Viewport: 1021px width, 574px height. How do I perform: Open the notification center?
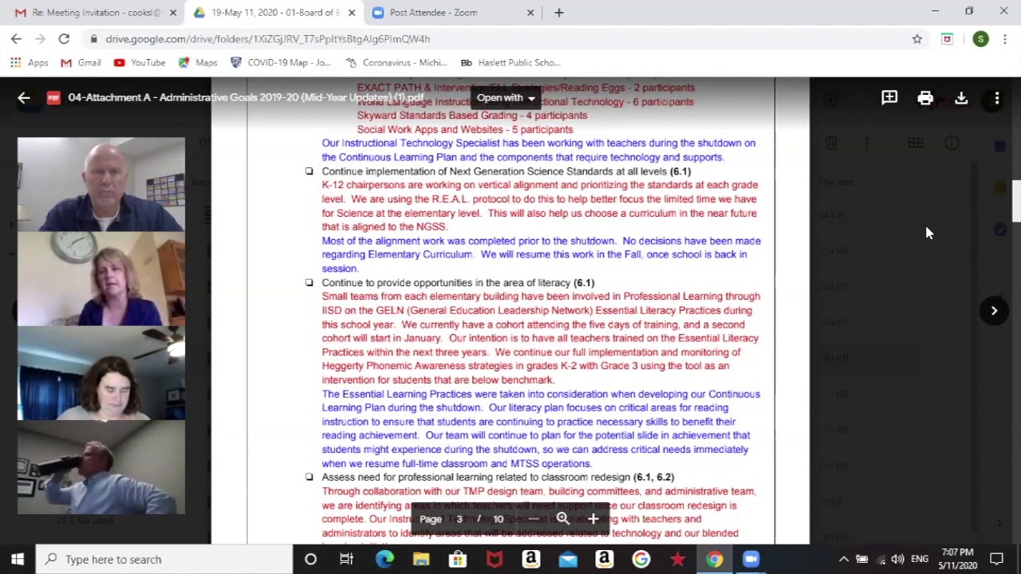996,559
